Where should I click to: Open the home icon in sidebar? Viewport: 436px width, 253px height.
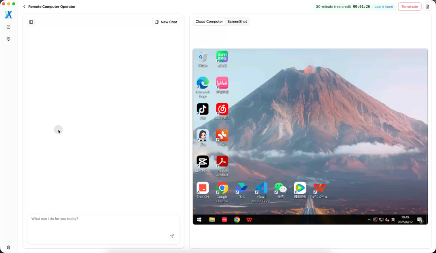[x=8, y=27]
